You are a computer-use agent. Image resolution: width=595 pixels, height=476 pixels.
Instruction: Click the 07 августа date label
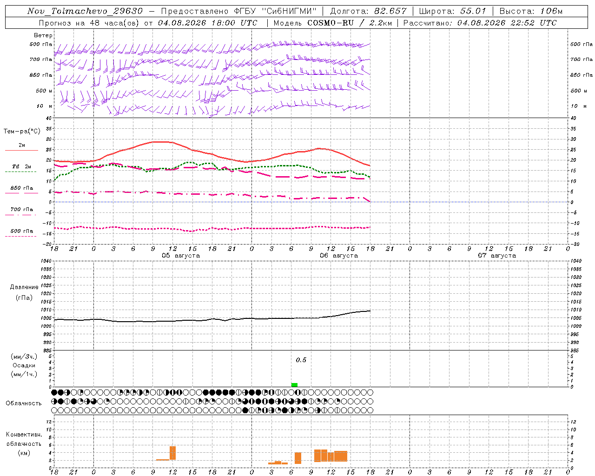click(497, 256)
